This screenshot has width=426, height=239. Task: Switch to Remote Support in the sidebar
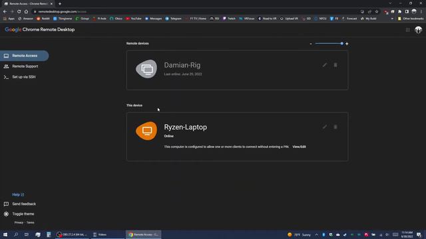(25, 66)
